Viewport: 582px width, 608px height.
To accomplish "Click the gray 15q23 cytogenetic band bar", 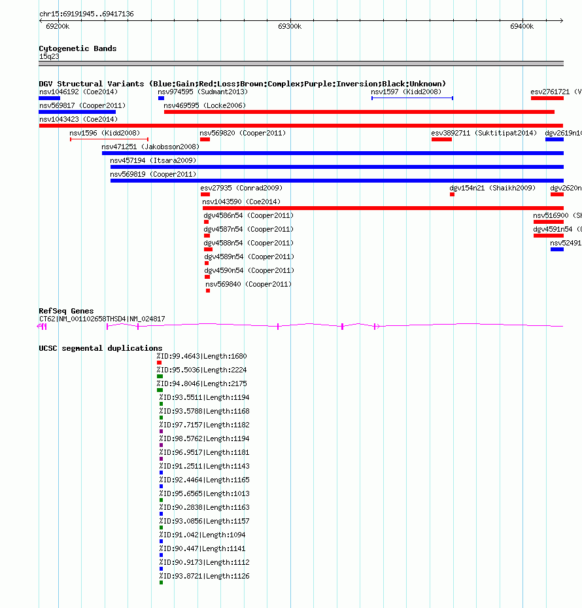I will [301, 63].
